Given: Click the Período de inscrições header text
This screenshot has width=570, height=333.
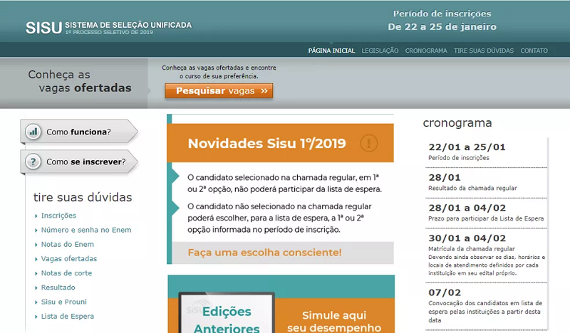Looking at the screenshot, I should click(x=442, y=14).
